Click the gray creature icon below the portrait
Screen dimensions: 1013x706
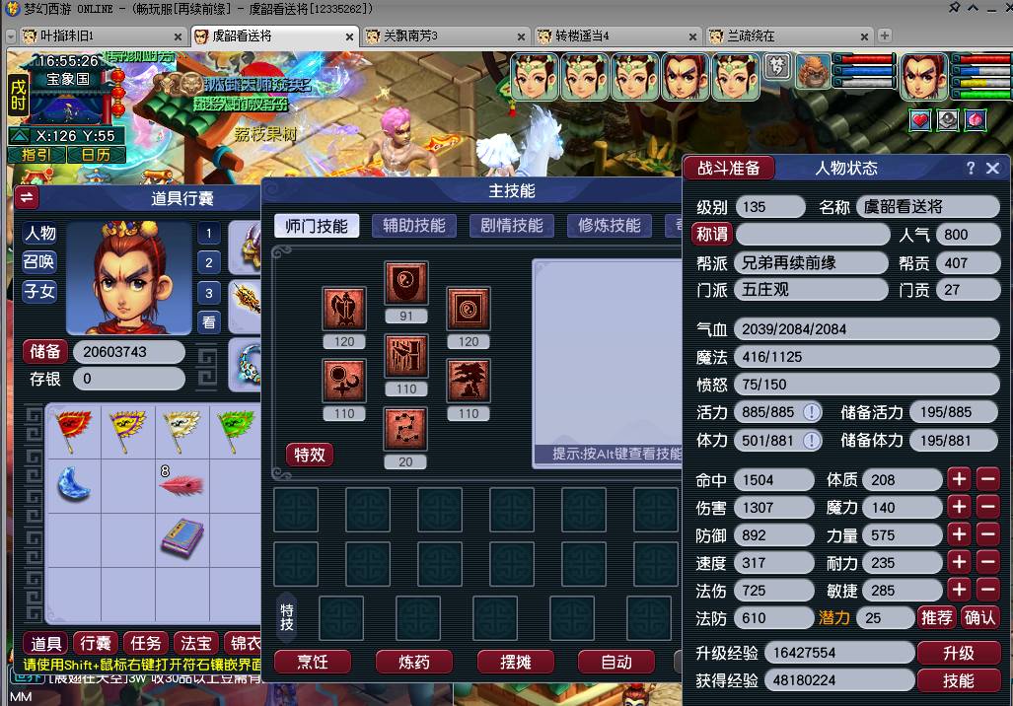pyautogui.click(x=948, y=120)
